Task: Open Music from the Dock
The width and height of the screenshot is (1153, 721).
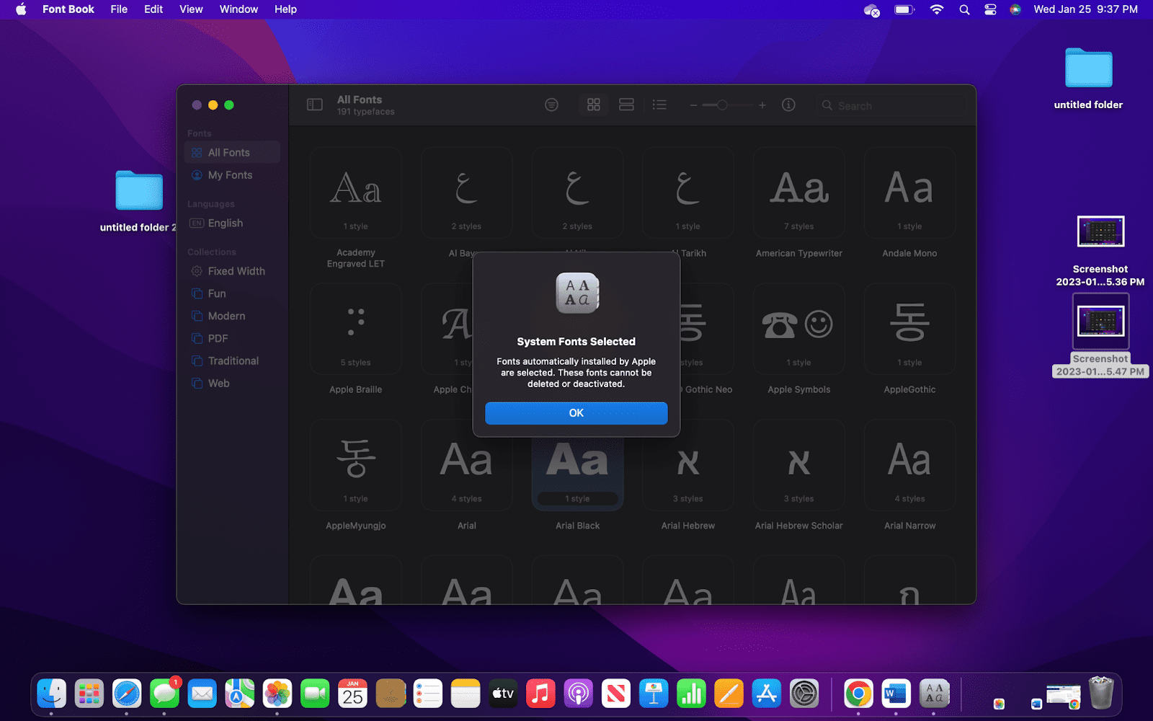Action: [x=540, y=694]
